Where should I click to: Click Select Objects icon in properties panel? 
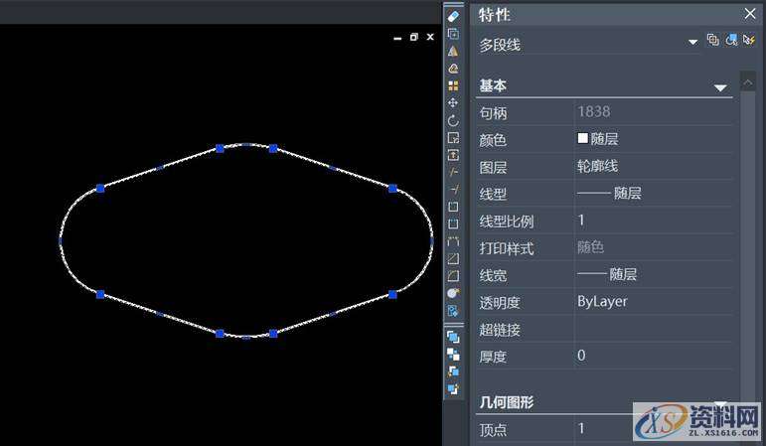tap(731, 40)
